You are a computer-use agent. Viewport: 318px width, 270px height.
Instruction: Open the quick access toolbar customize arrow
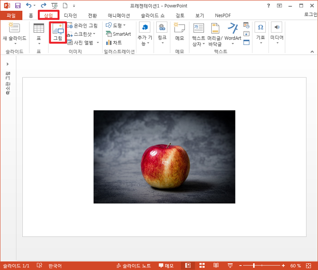(74, 6)
